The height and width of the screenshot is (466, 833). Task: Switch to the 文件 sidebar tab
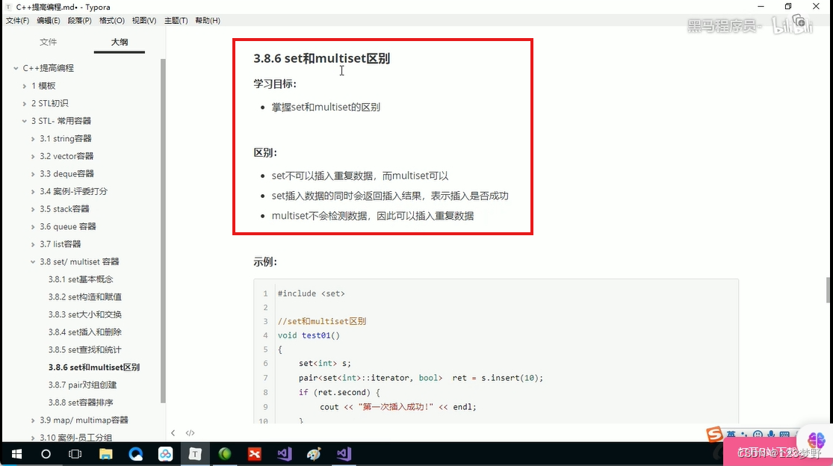tap(48, 43)
